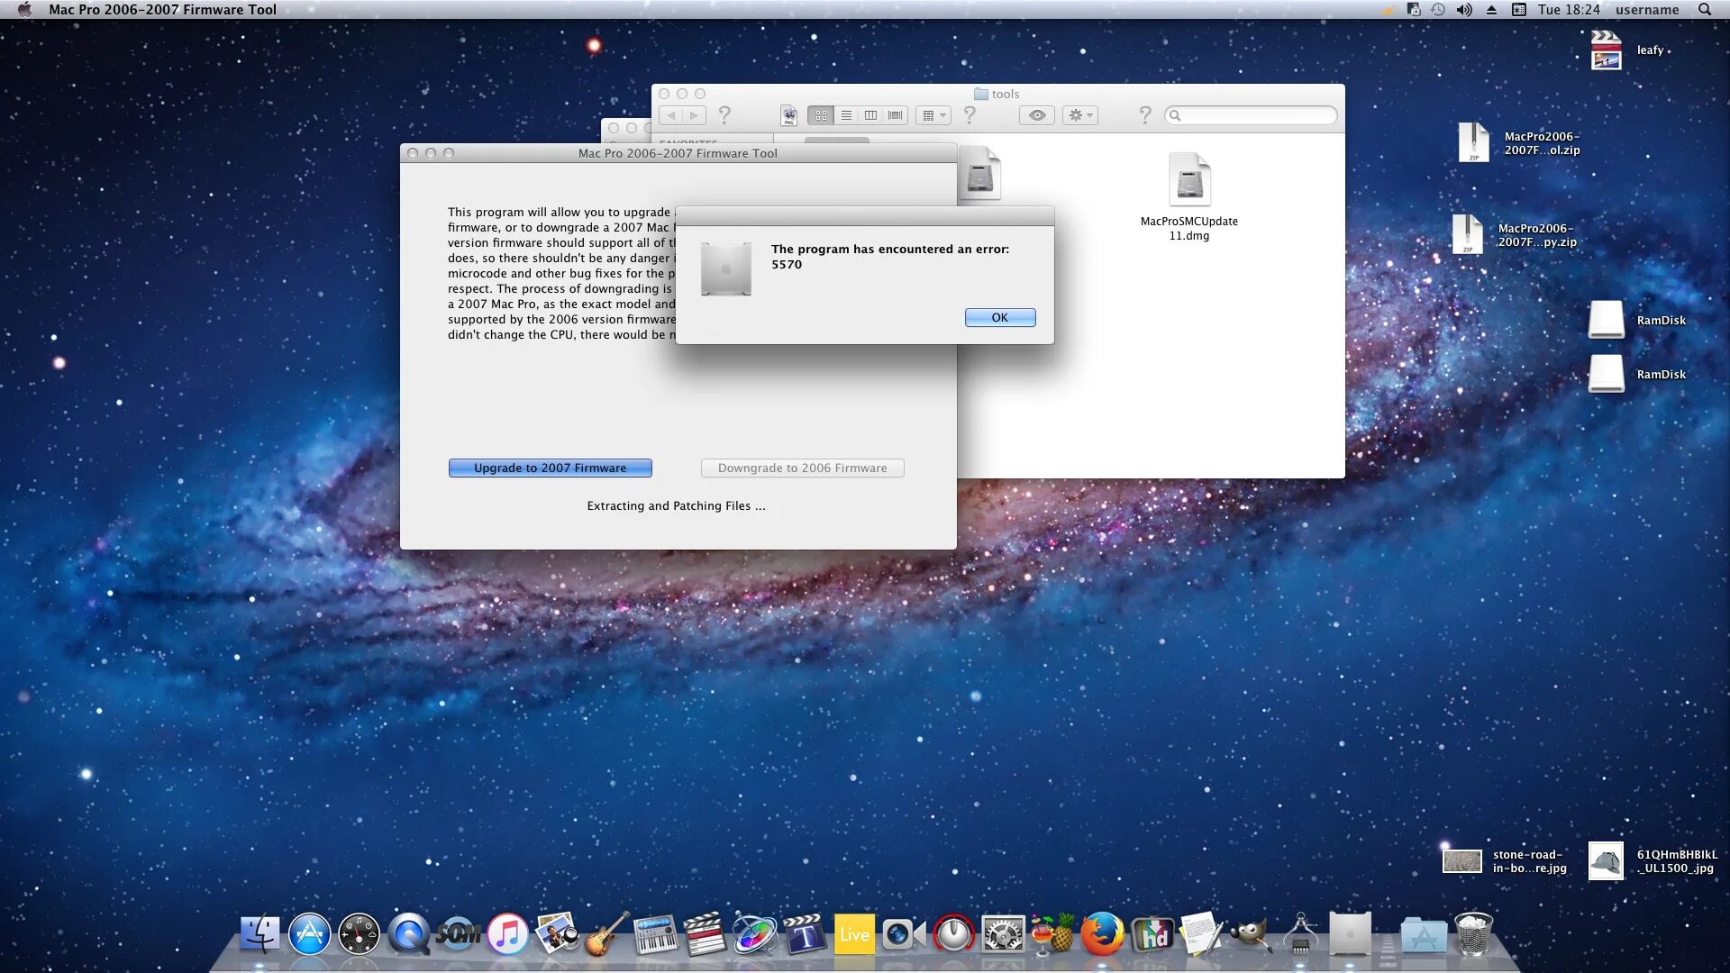
Task: Click the PNG file icon in Finder toolbar
Action: point(788,115)
